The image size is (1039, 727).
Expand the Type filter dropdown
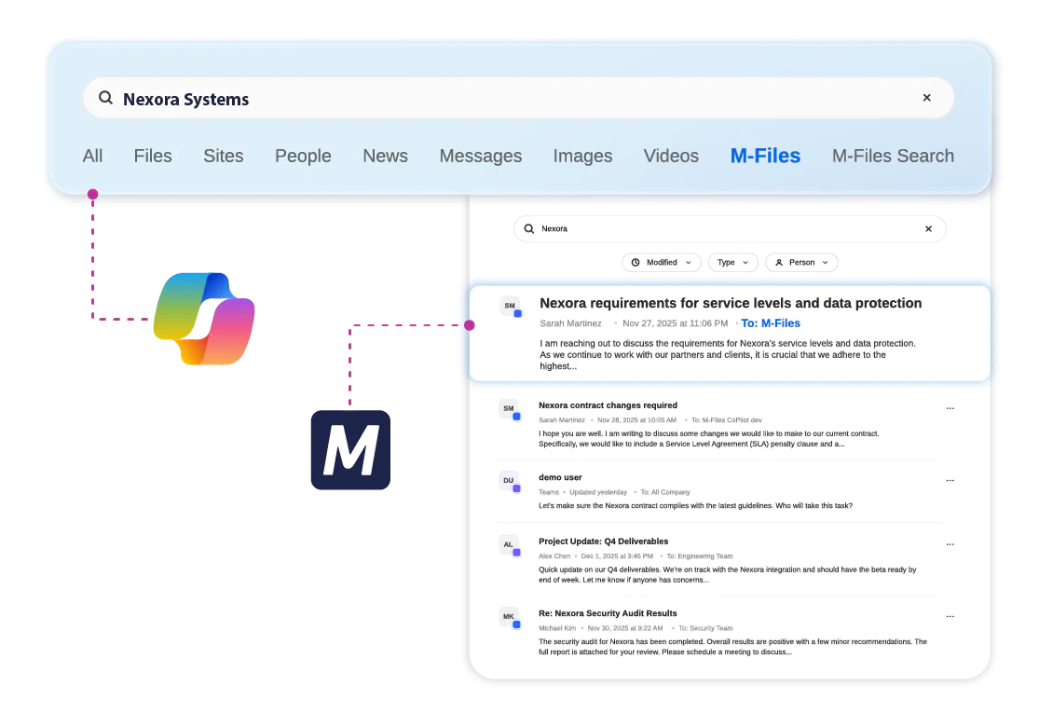pos(732,263)
